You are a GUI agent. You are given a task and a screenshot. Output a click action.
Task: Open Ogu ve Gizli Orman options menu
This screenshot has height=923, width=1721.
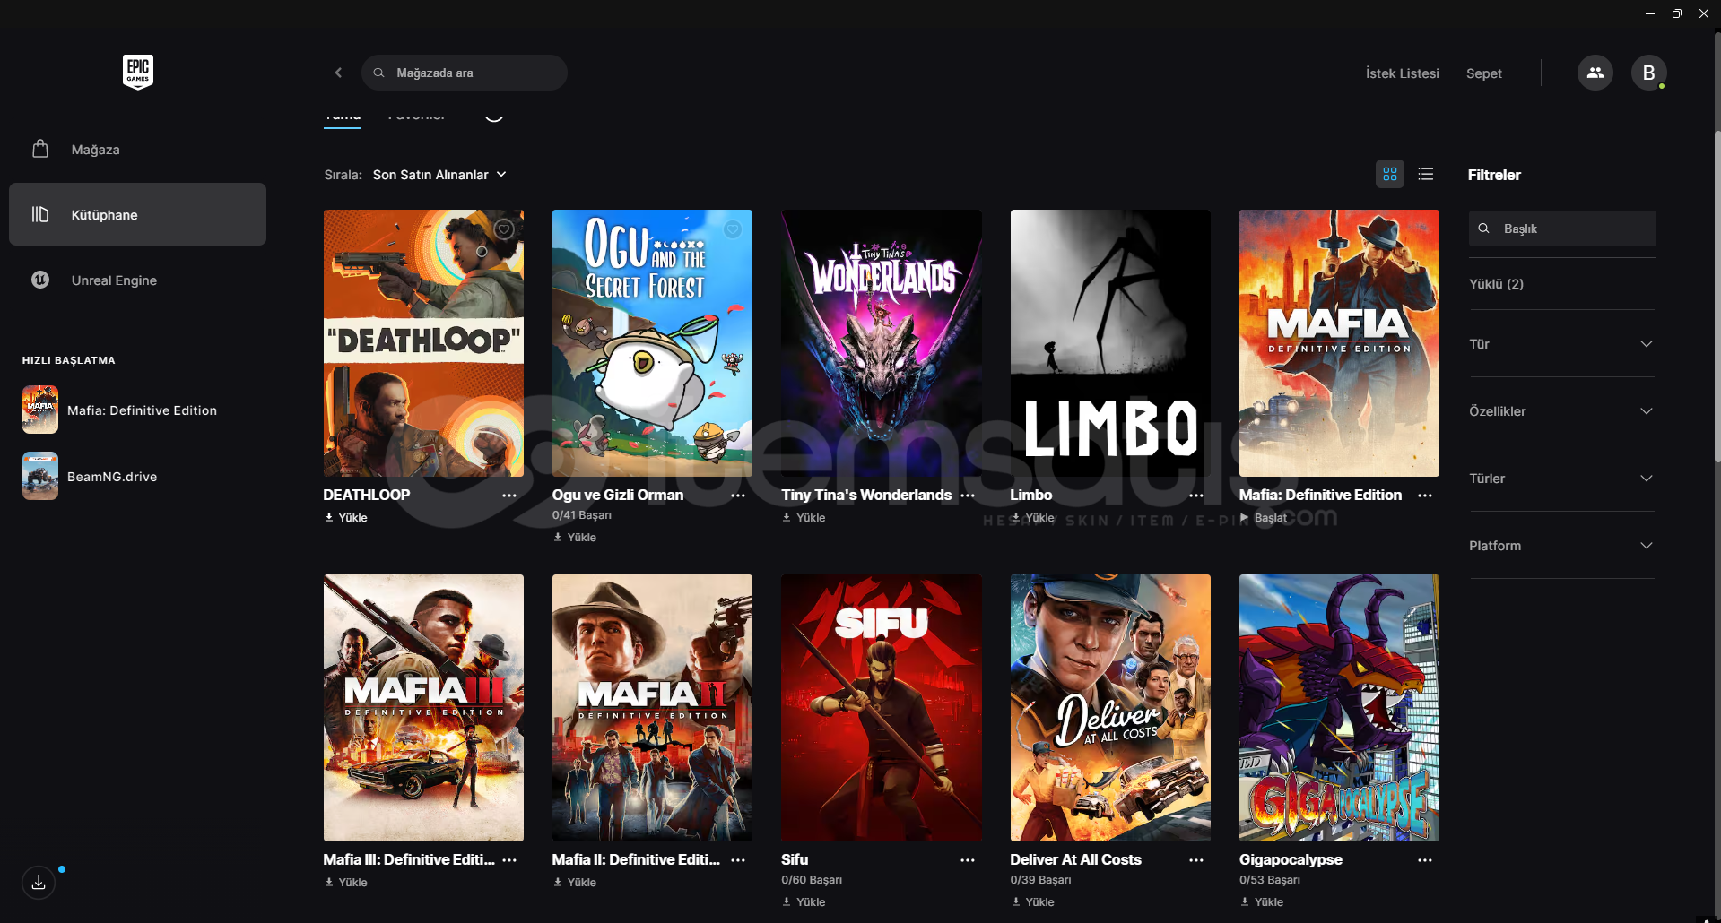pyautogui.click(x=738, y=496)
